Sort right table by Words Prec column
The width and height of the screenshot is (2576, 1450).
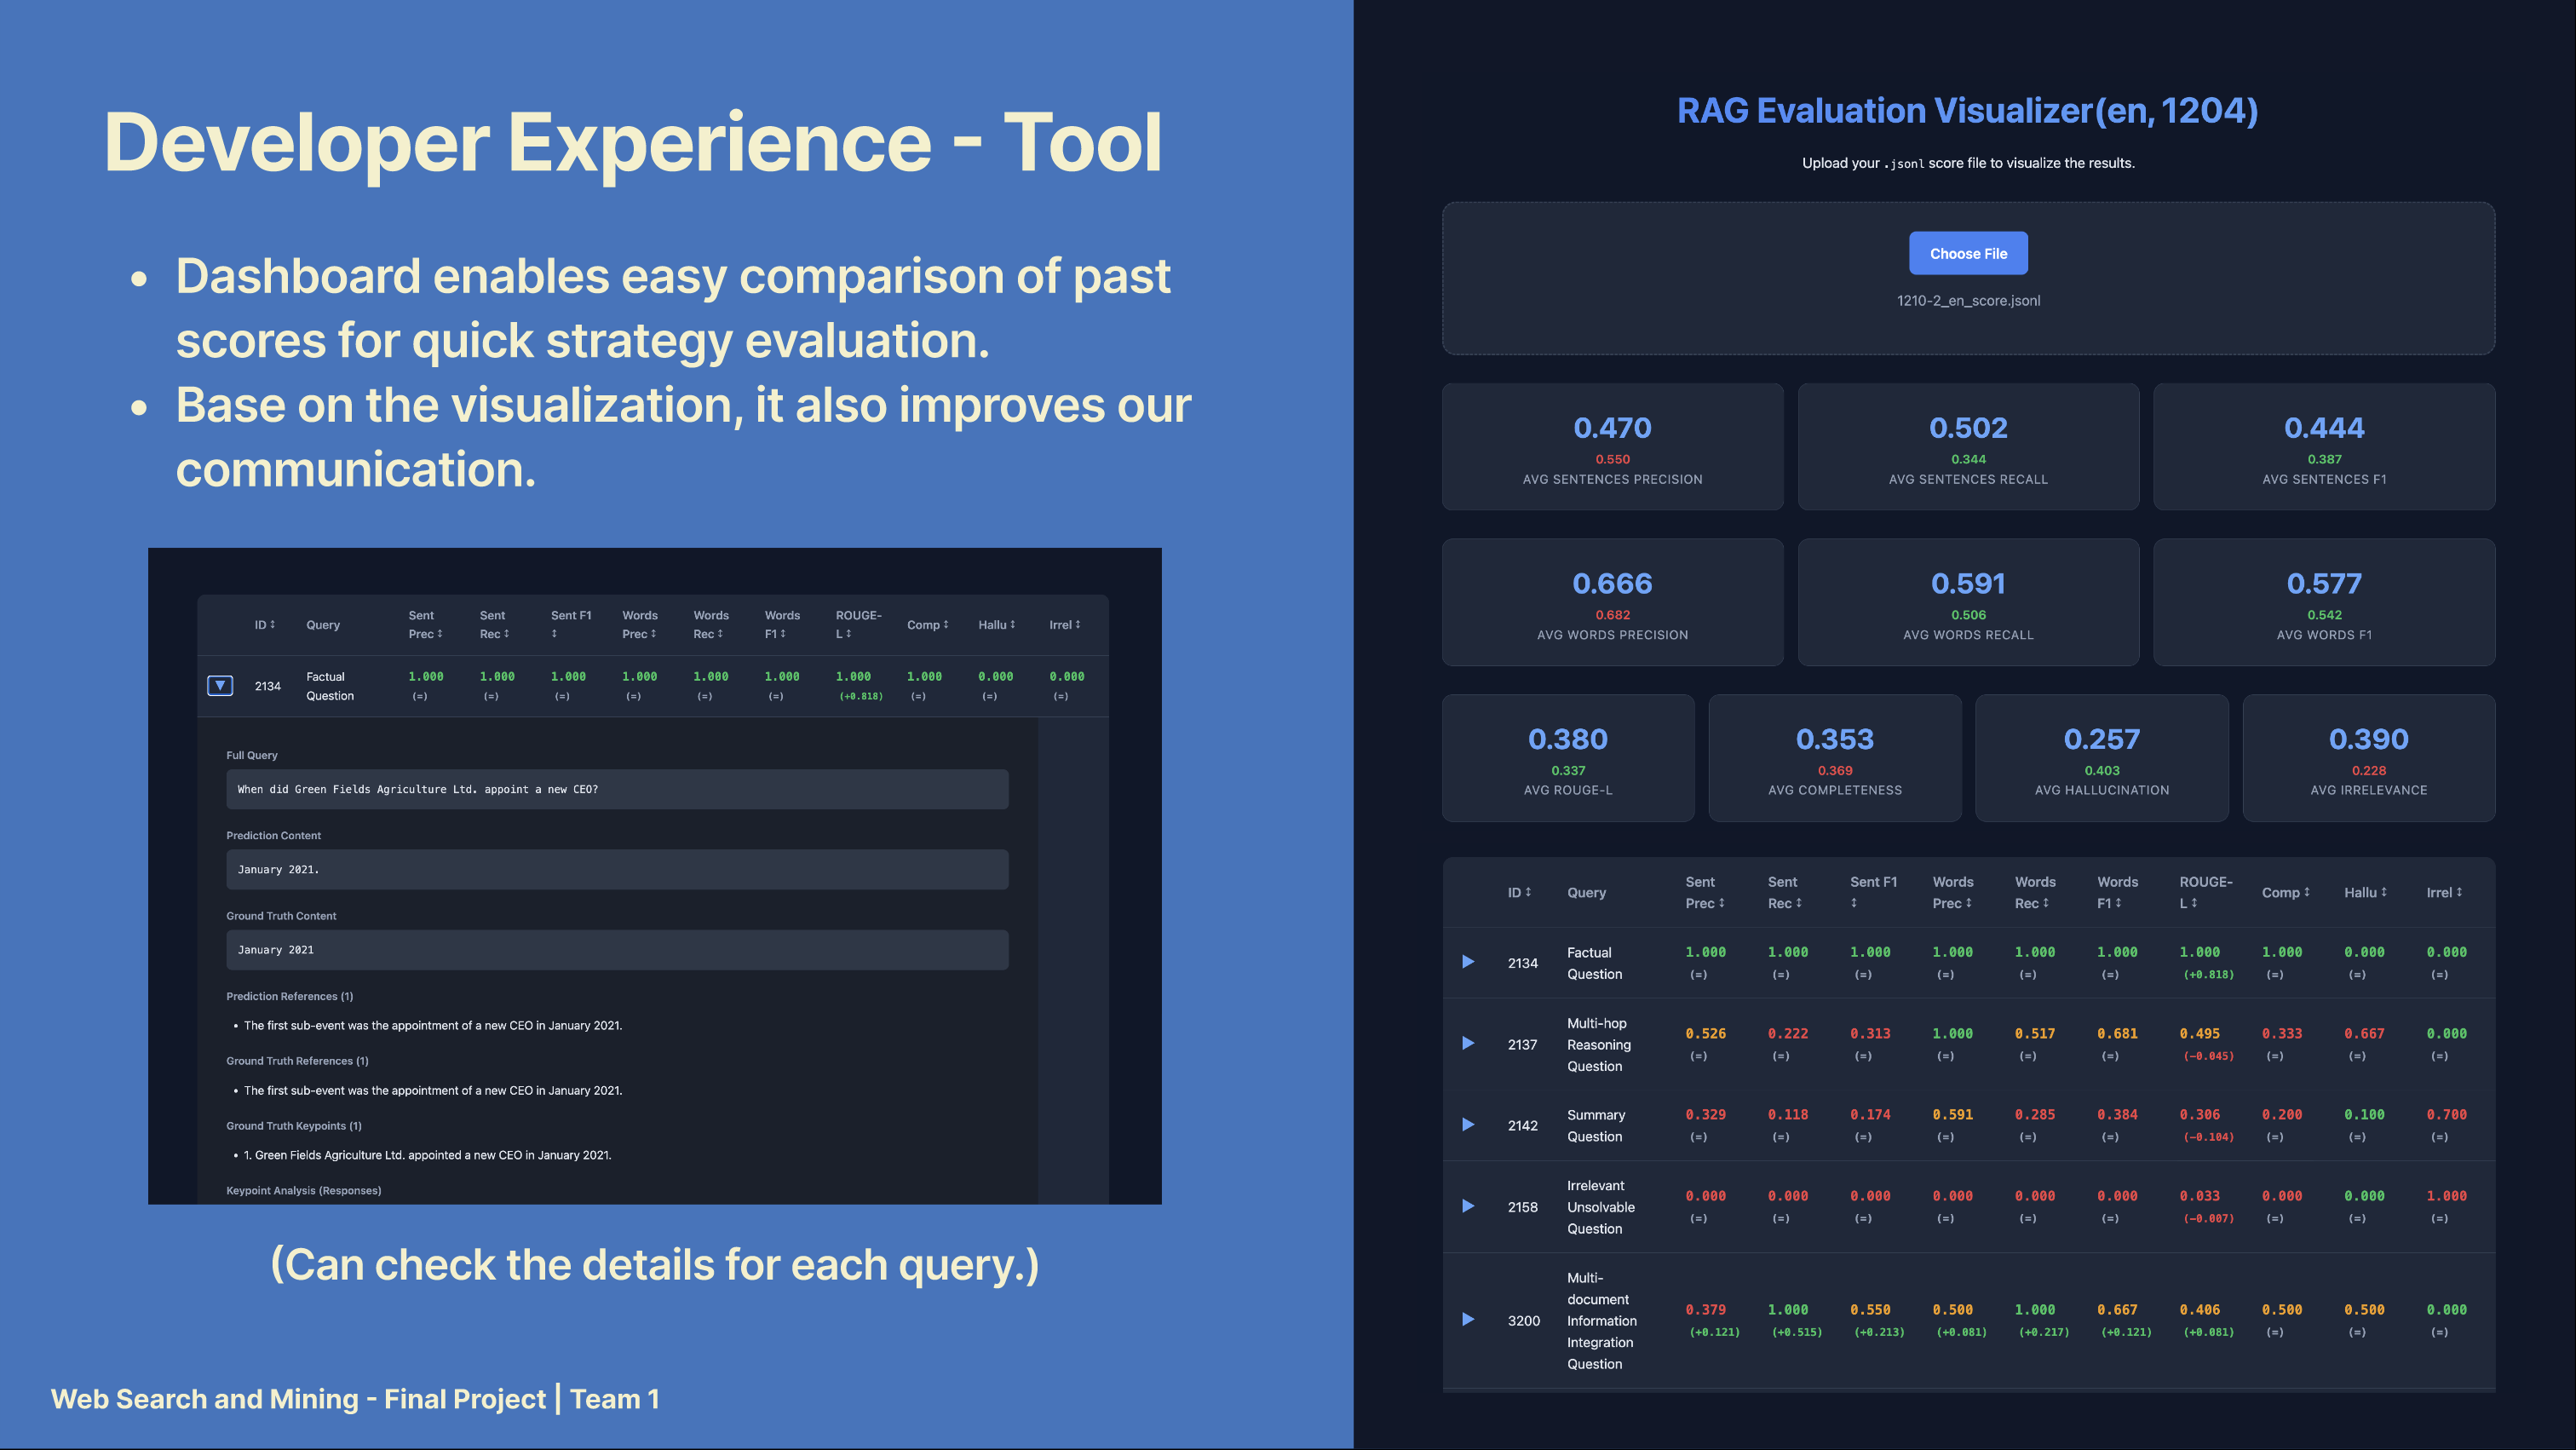point(1952,892)
